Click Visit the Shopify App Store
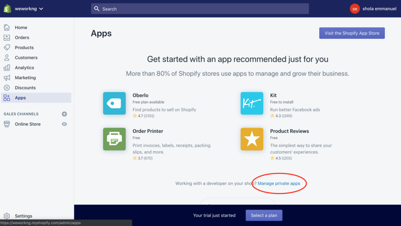The image size is (401, 226). point(352,33)
